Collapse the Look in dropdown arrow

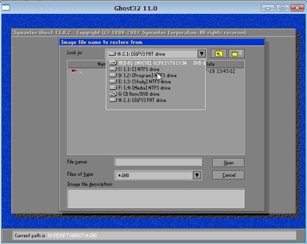tap(201, 53)
